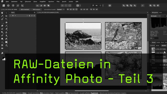Viewport: 167px width, 94px height.
Task: Select the Perspective tool
Action: tap(6, 45)
